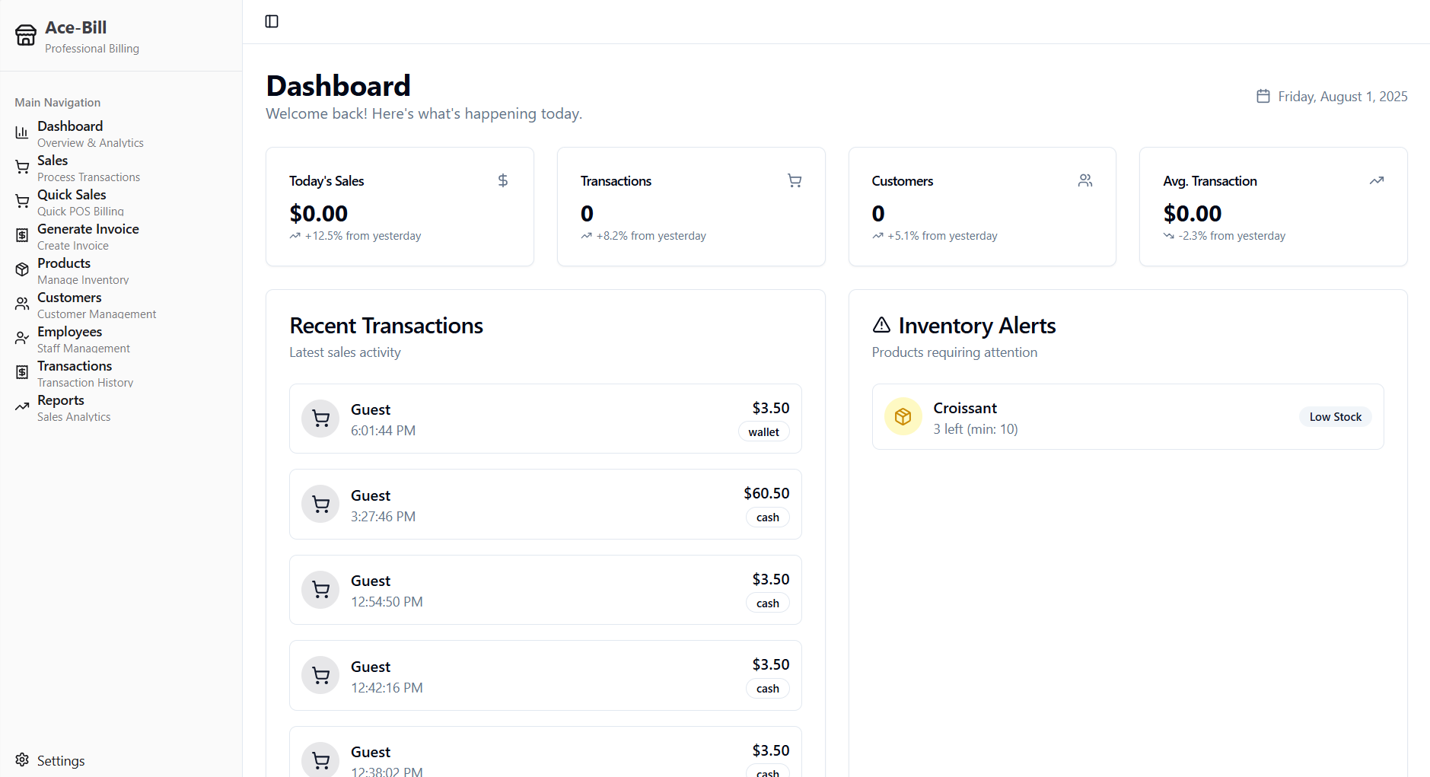Screen dimensions: 1430x777
Task: Click the people icon on Customers card
Action: coord(1084,180)
